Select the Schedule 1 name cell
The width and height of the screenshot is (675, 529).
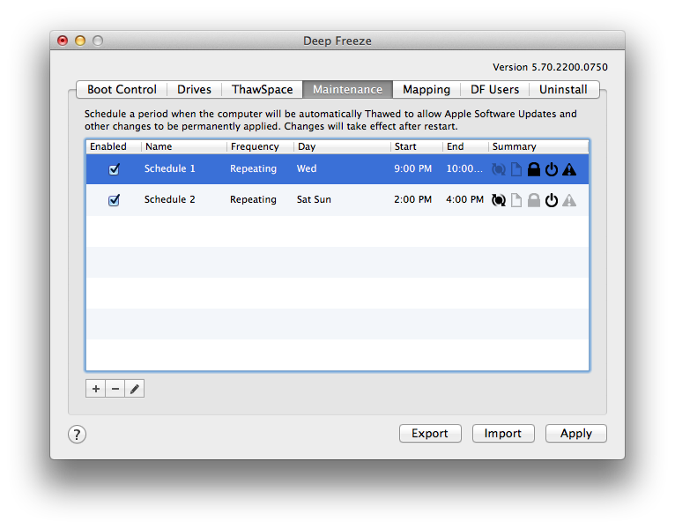coord(169,168)
